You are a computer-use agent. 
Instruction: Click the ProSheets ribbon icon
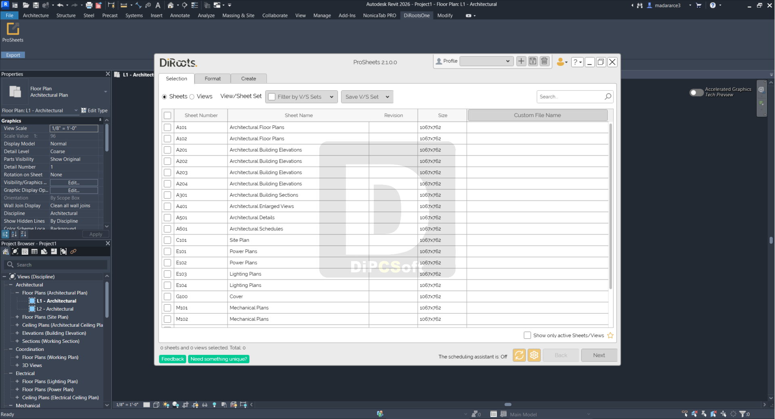13,33
